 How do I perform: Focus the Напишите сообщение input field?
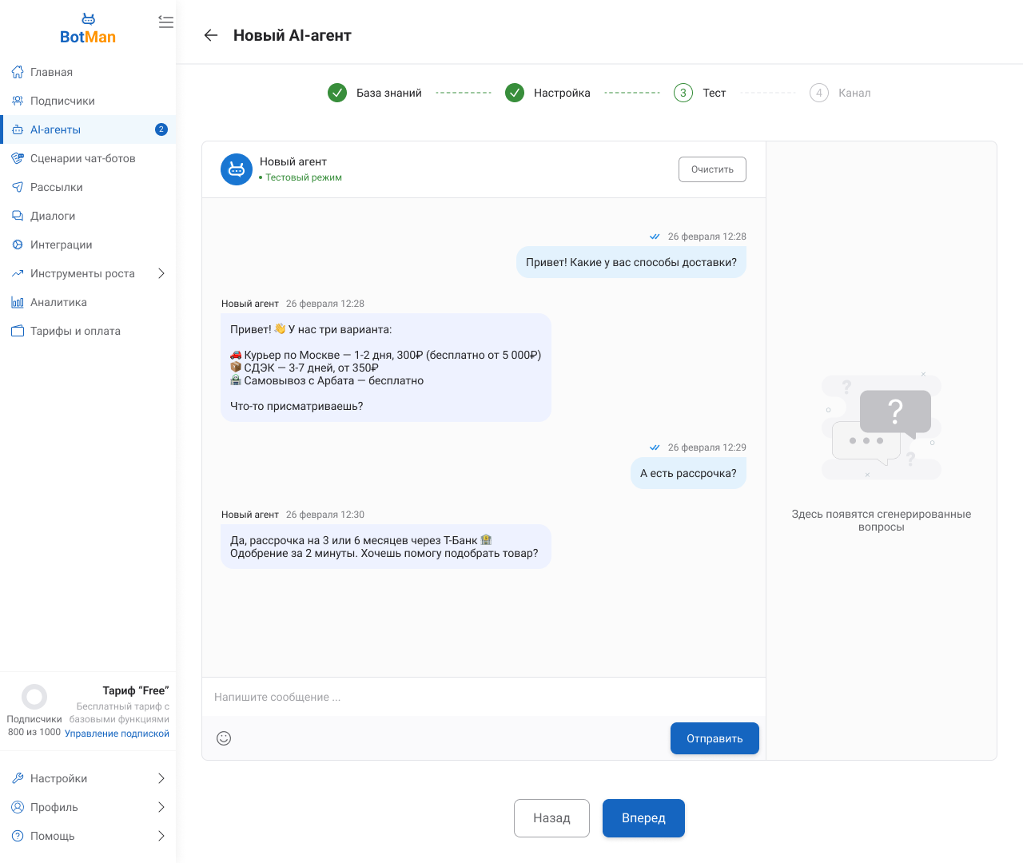coord(480,697)
